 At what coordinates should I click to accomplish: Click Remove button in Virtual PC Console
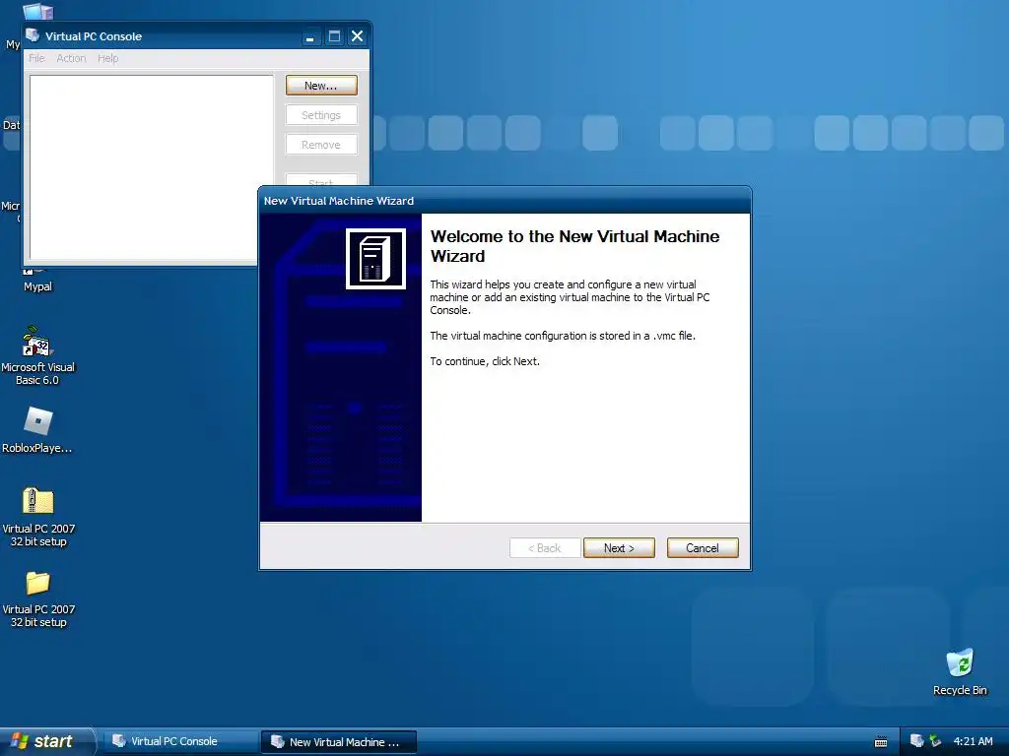coord(321,145)
